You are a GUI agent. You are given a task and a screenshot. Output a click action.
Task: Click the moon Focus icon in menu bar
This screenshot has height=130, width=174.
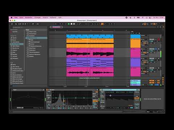[130, 18]
